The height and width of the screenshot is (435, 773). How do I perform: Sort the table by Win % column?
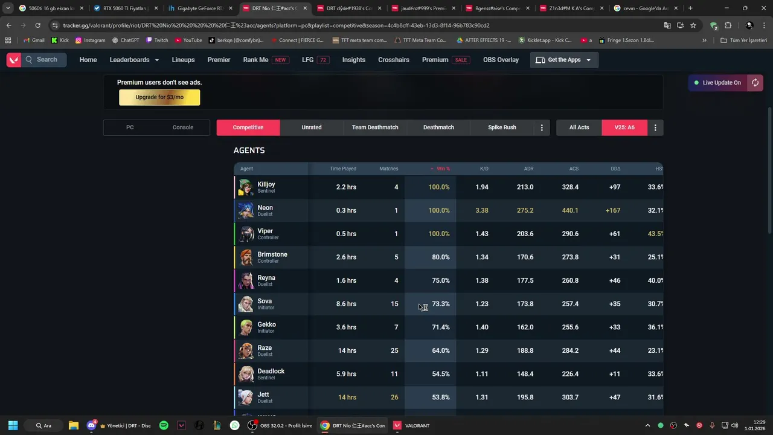pyautogui.click(x=440, y=169)
